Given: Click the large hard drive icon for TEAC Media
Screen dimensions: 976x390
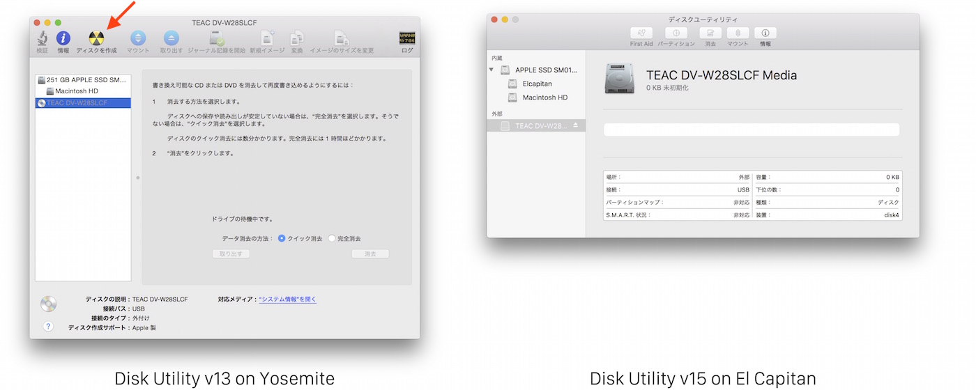Looking at the screenshot, I should click(x=620, y=79).
